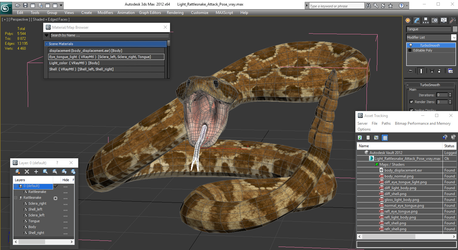
Task: Click the Status column header in Asset Tracking
Action: (x=449, y=146)
